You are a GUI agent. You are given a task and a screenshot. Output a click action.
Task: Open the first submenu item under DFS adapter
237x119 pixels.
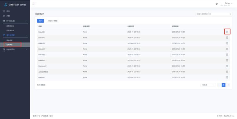10,26
